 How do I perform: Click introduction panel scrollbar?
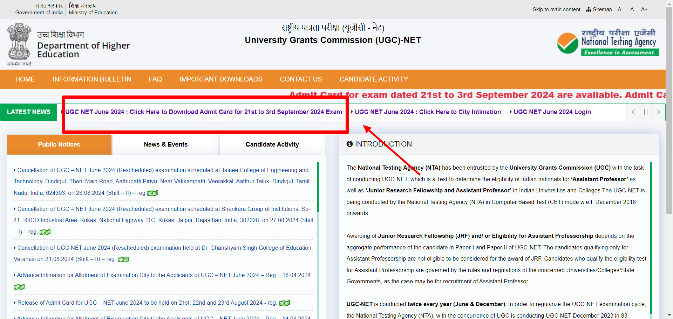point(651,238)
